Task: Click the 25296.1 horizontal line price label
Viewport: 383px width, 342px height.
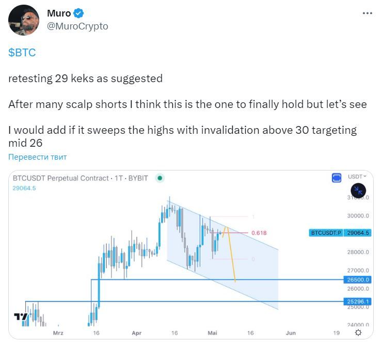Action: pos(357,301)
